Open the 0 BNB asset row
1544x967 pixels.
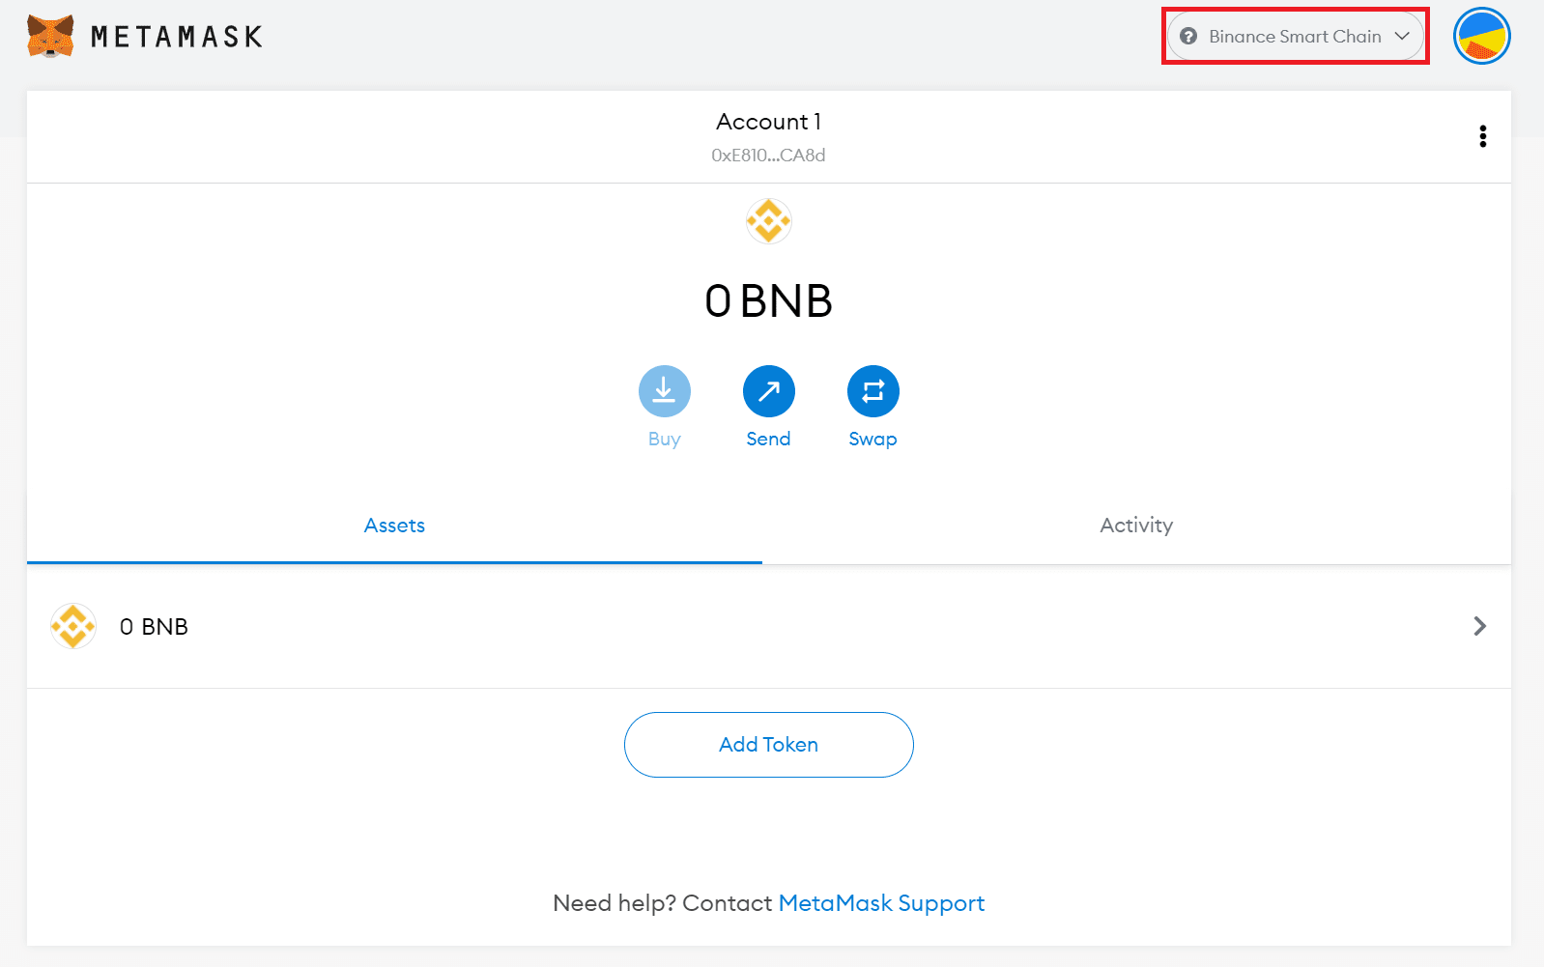(x=769, y=626)
